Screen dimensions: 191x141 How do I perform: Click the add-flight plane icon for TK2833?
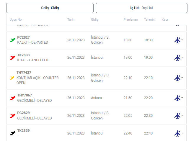pos(177,58)
